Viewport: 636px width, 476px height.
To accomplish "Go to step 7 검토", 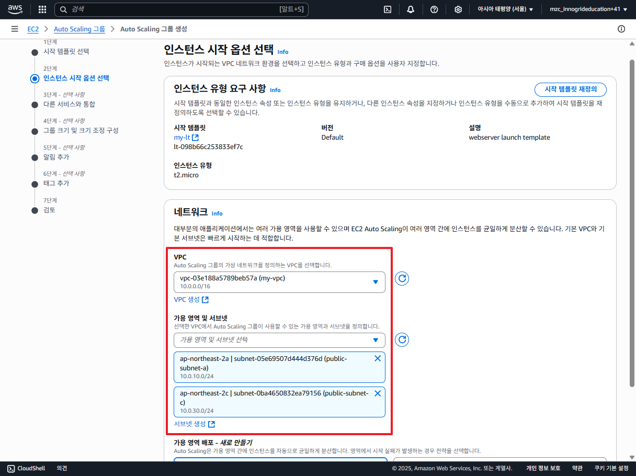I will [x=50, y=210].
